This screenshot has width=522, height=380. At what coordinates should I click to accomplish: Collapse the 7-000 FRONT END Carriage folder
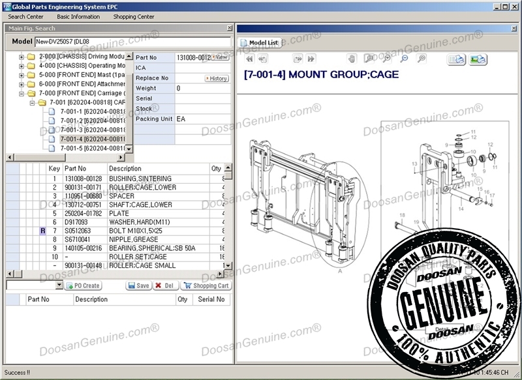pos(22,93)
